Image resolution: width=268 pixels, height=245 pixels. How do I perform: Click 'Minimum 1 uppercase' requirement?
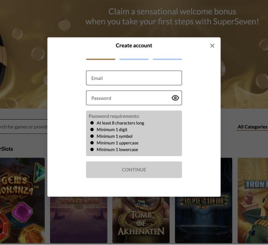117,143
